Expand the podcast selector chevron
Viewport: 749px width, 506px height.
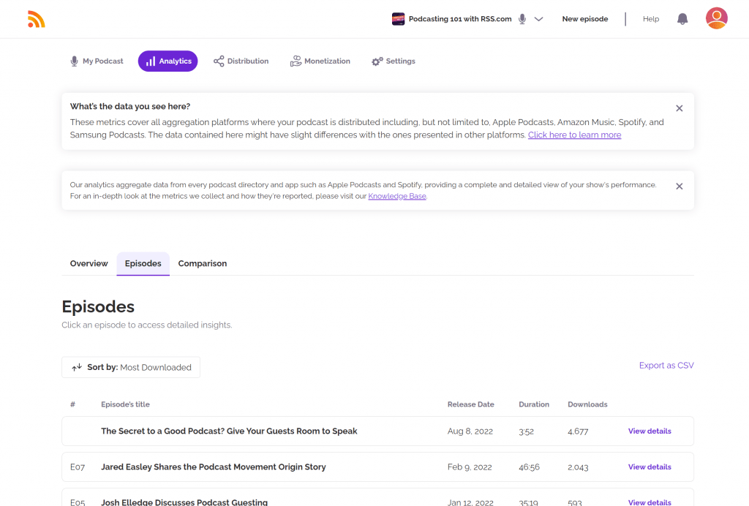point(539,19)
